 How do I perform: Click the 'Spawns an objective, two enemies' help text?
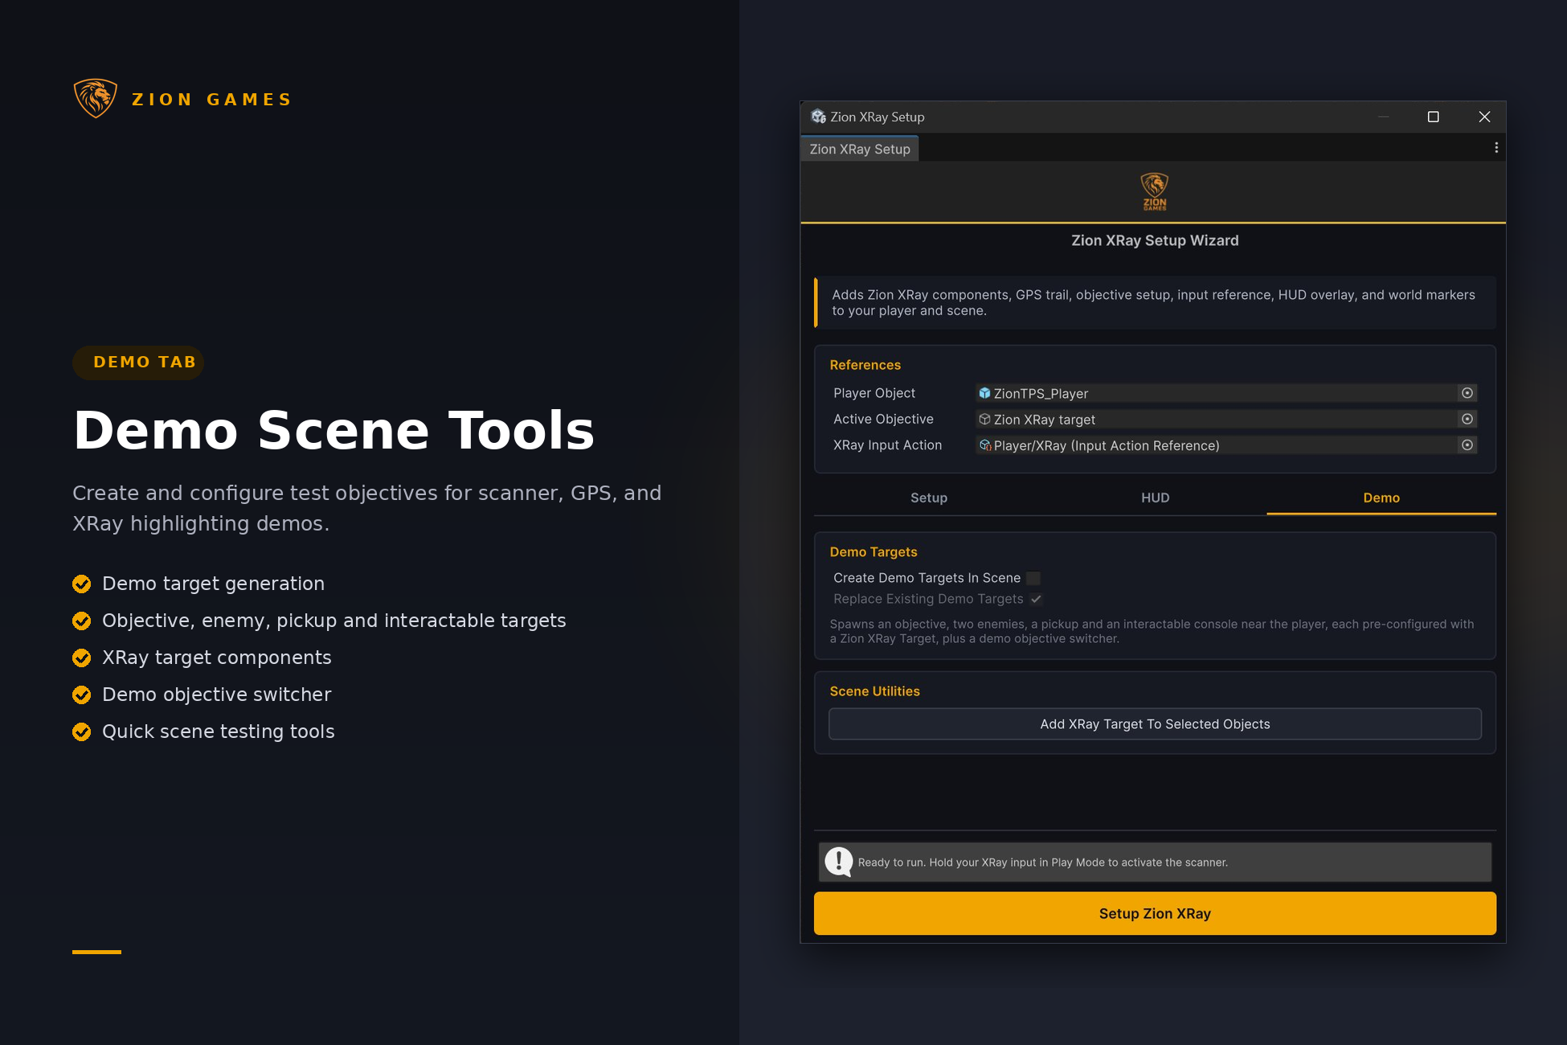tap(1152, 631)
